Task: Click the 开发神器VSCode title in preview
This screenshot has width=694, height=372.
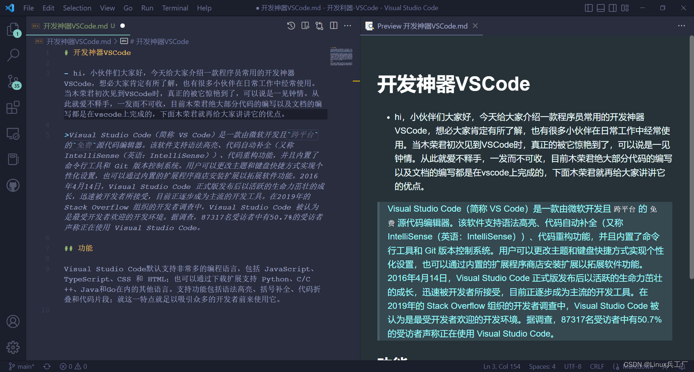Action: (454, 84)
